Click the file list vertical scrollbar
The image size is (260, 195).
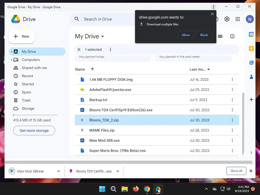[243, 124]
